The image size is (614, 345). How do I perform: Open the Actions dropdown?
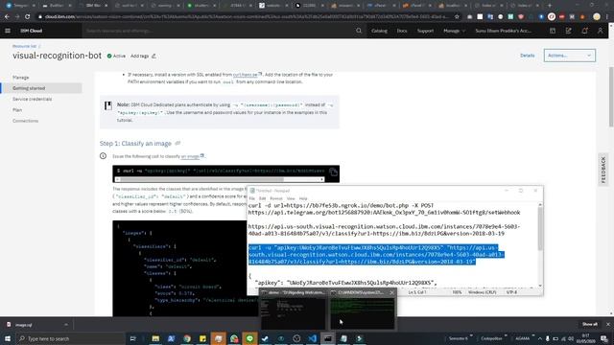point(569,56)
